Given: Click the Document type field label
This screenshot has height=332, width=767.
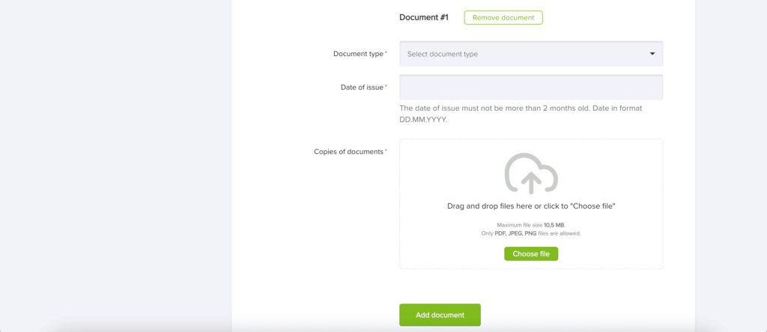Looking at the screenshot, I should coord(358,54).
